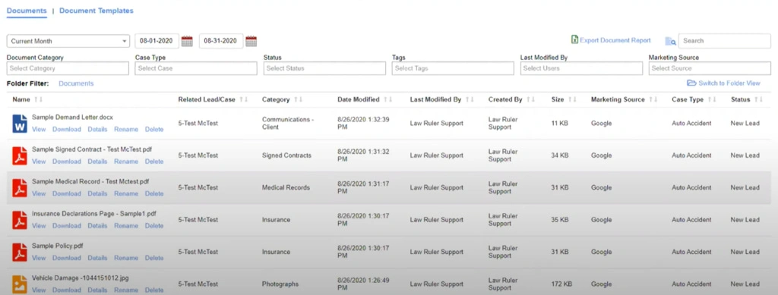Rename Insurance Declarations Page file
This screenshot has height=295, width=778.
tap(126, 226)
